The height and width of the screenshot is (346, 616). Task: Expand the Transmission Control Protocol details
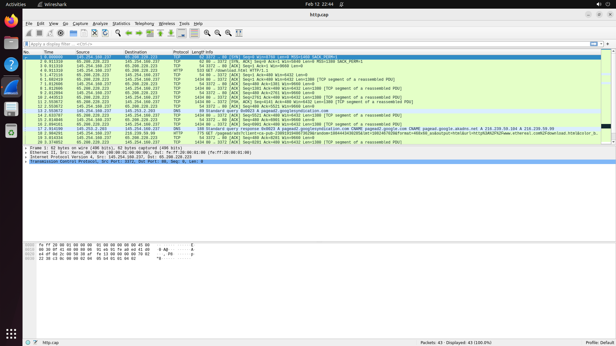click(26, 161)
